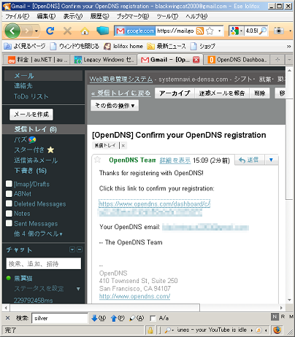Find previous match with up arrow
295x337 pixels.
[118, 318]
